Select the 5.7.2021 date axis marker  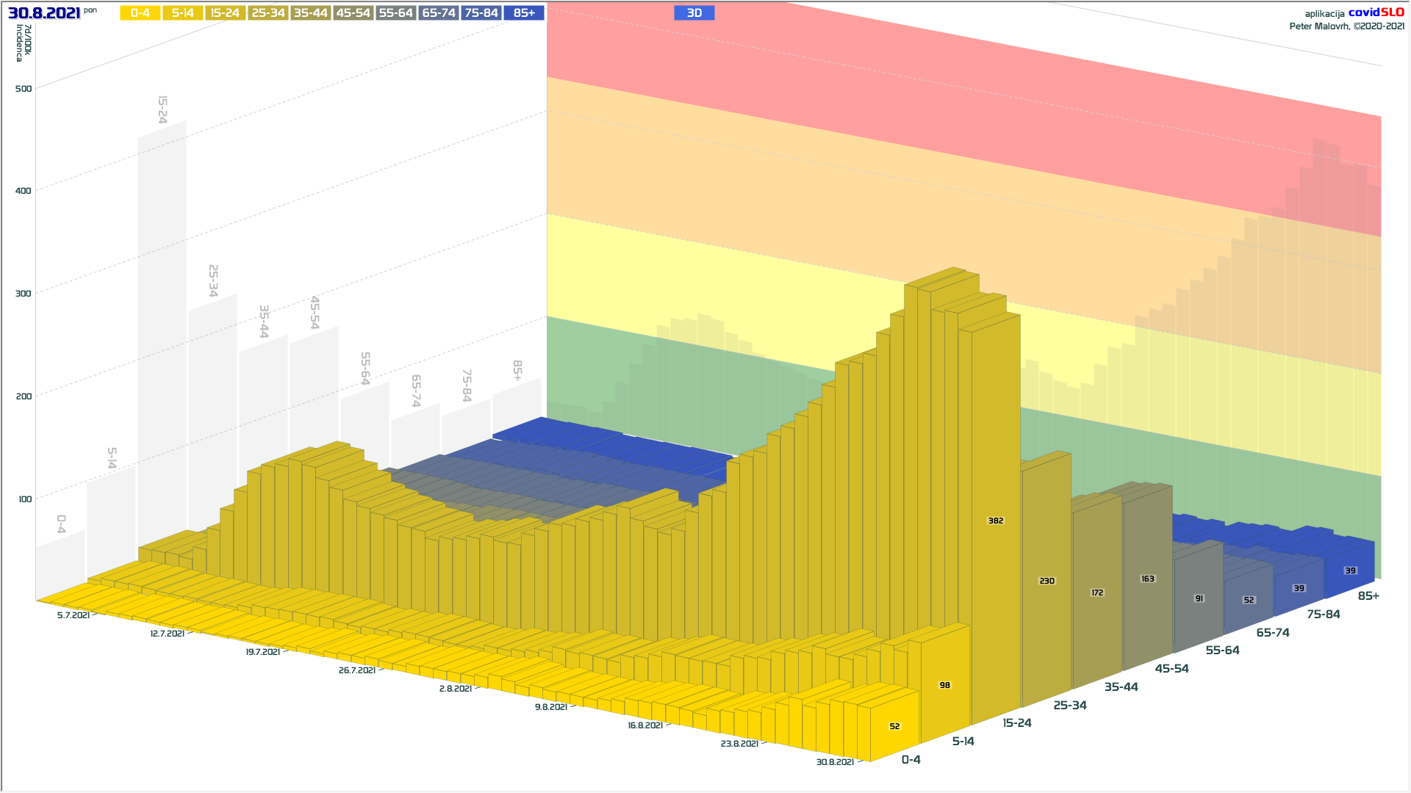73,615
